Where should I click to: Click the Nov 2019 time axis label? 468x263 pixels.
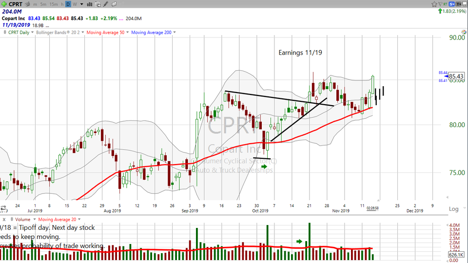point(341,211)
